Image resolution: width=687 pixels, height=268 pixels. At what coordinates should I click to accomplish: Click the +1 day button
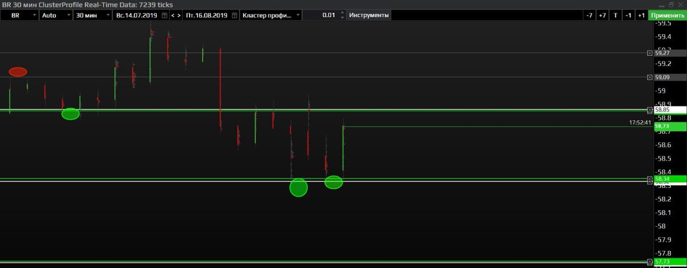click(x=642, y=15)
